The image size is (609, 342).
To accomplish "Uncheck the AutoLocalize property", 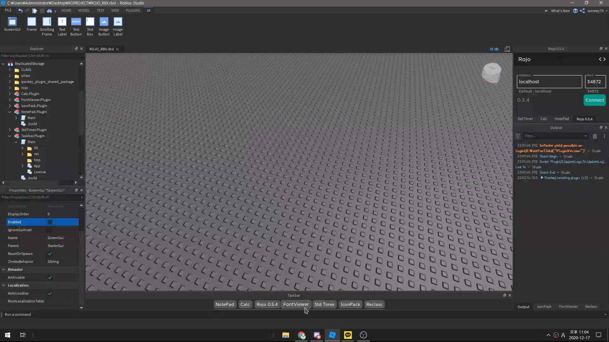I will click(50, 293).
